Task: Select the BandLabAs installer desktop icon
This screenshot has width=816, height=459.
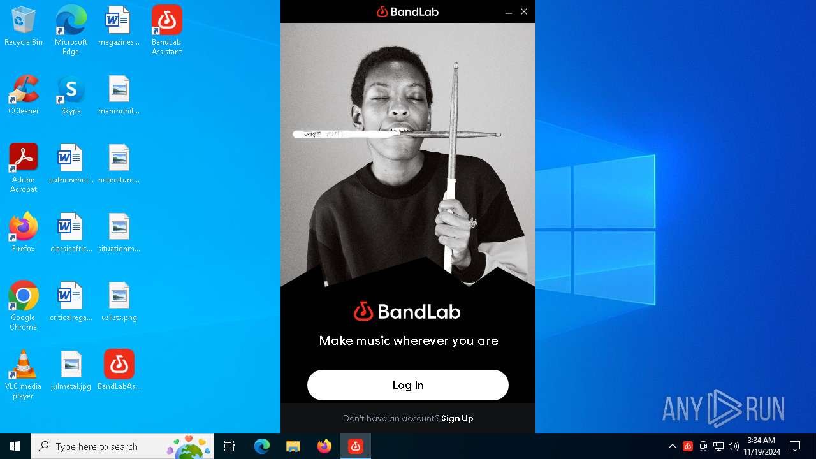Action: point(119,371)
